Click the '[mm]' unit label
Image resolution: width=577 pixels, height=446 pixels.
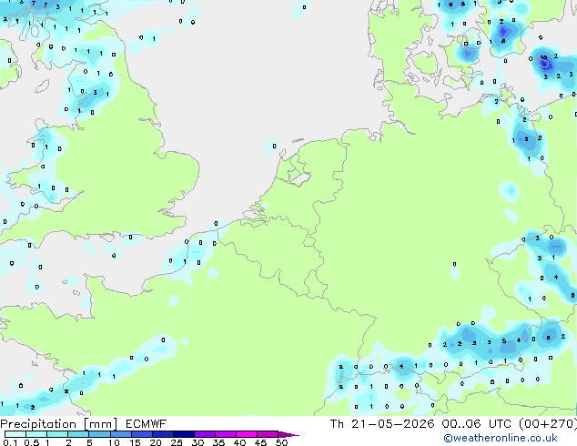tap(100, 424)
